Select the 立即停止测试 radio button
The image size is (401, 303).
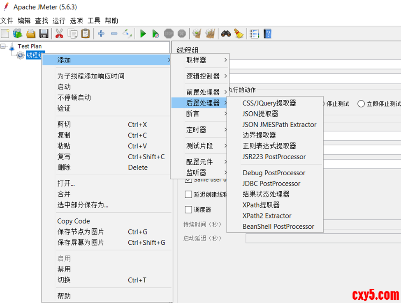click(361, 104)
